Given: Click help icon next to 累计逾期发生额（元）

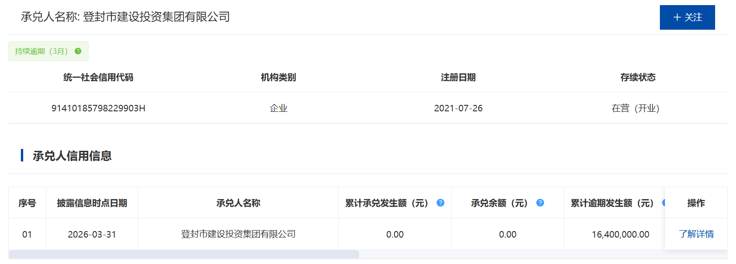Looking at the screenshot, I should [x=663, y=203].
